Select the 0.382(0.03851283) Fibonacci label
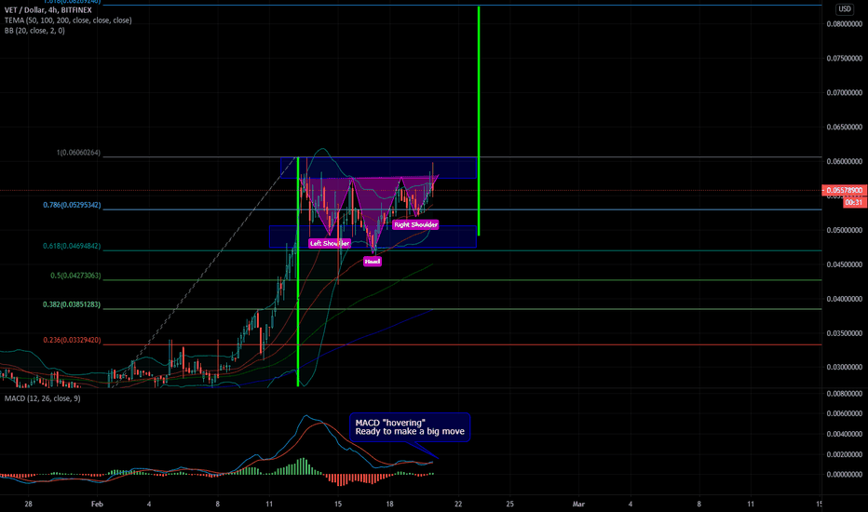Screen dimensions: 868x512 (72, 305)
